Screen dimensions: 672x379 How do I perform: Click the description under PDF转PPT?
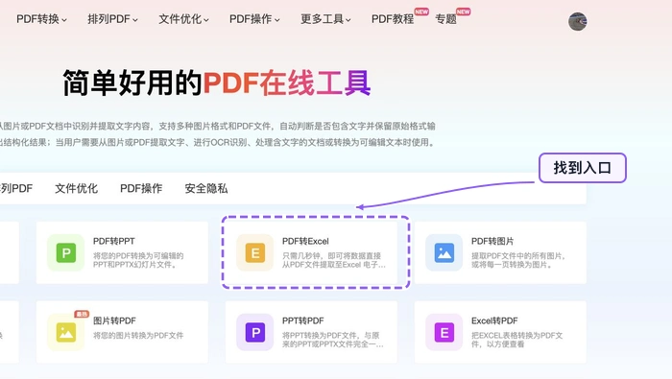(138, 260)
